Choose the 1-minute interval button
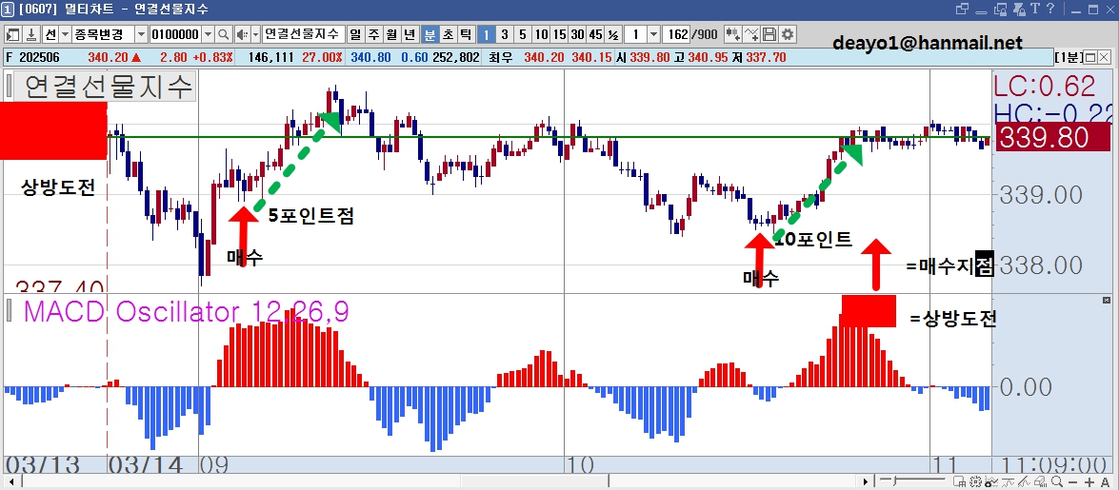The width and height of the screenshot is (1119, 490). coord(486,34)
